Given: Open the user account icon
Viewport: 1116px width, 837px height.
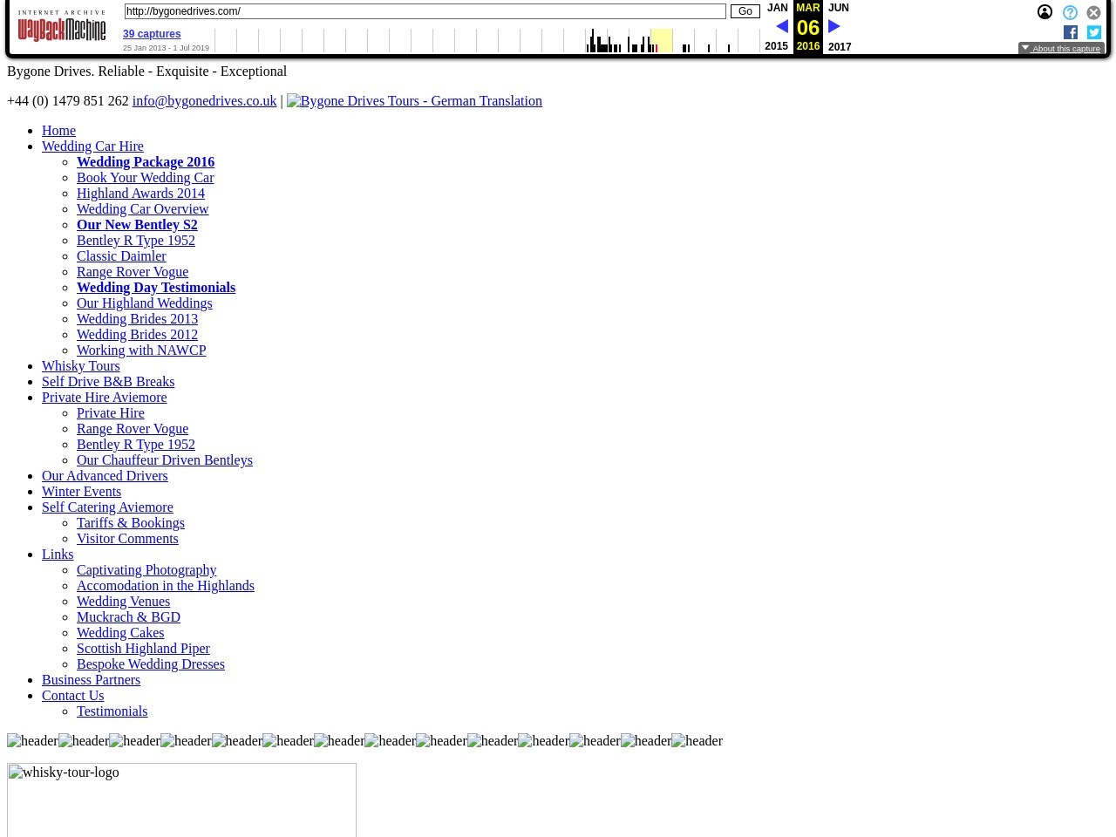Looking at the screenshot, I should coord(1045,12).
